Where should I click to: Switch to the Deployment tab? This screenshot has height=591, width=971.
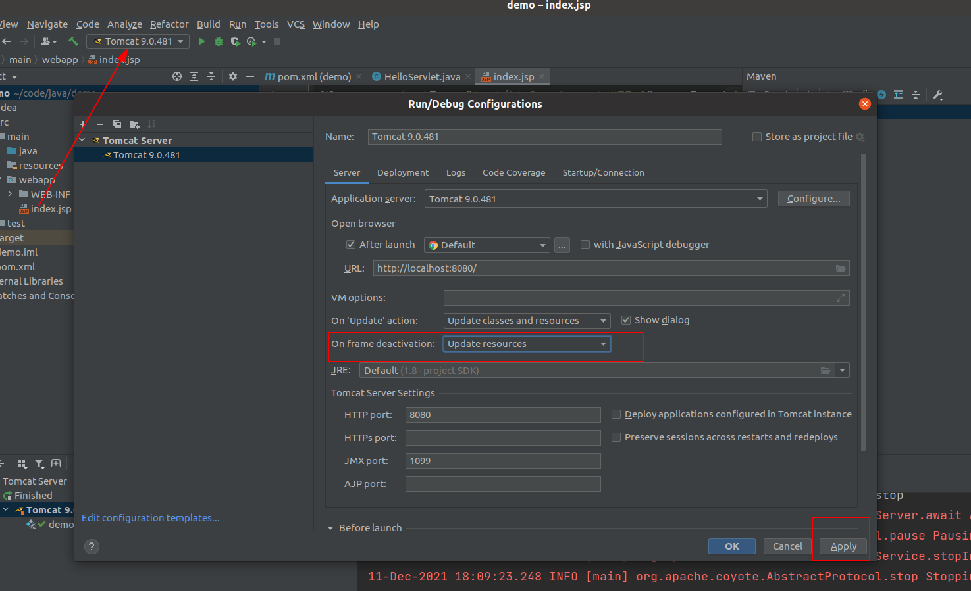point(403,172)
